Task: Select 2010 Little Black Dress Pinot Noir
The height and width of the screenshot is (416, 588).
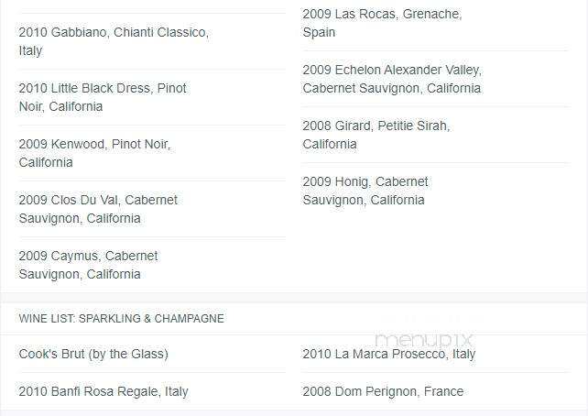Action: pyautogui.click(x=103, y=97)
